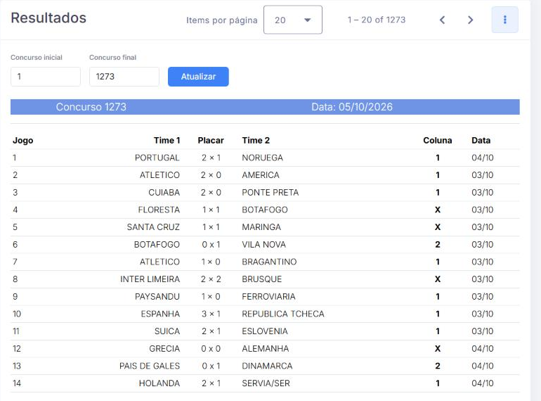Select the ESLOVENIA team cell
The height and width of the screenshot is (401, 541).
(265, 331)
